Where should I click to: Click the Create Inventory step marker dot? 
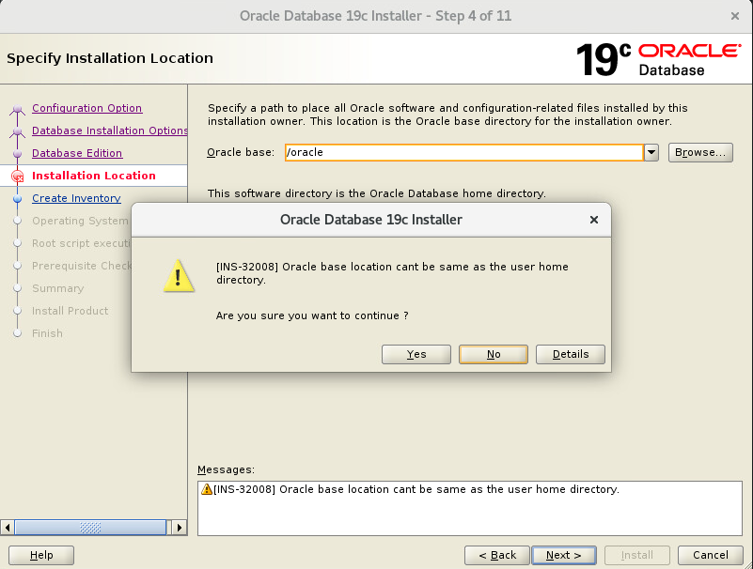pos(17,199)
